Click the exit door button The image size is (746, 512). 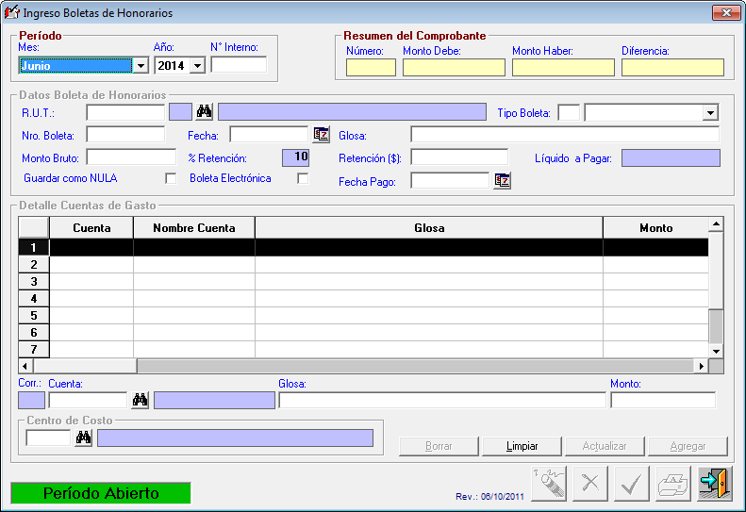[x=715, y=484]
